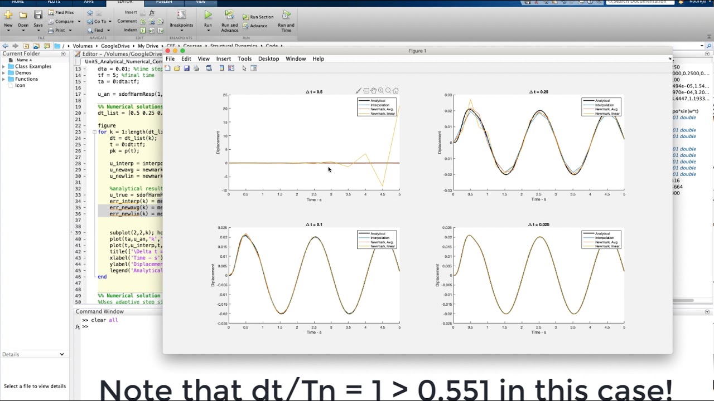Open the Tools menu in Figure 1
The height and width of the screenshot is (401, 714).
[244, 58]
